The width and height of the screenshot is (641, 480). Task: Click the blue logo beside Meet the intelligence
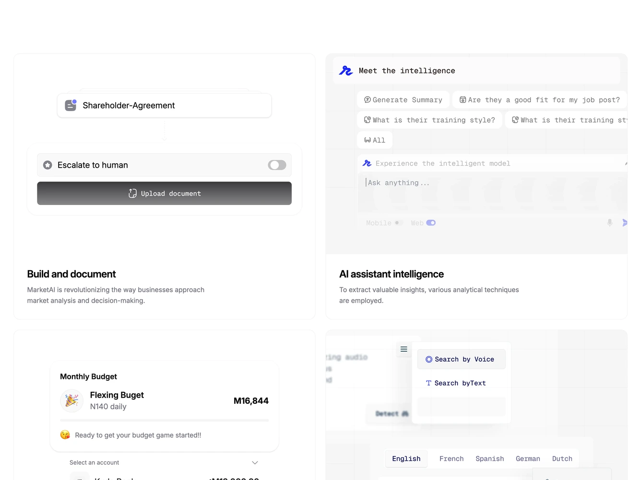pos(346,71)
